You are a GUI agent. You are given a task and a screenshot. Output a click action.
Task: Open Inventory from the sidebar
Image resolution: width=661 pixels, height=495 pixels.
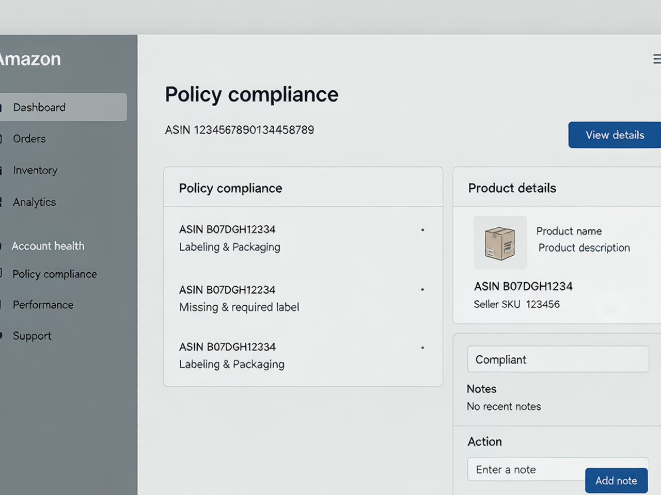(35, 170)
